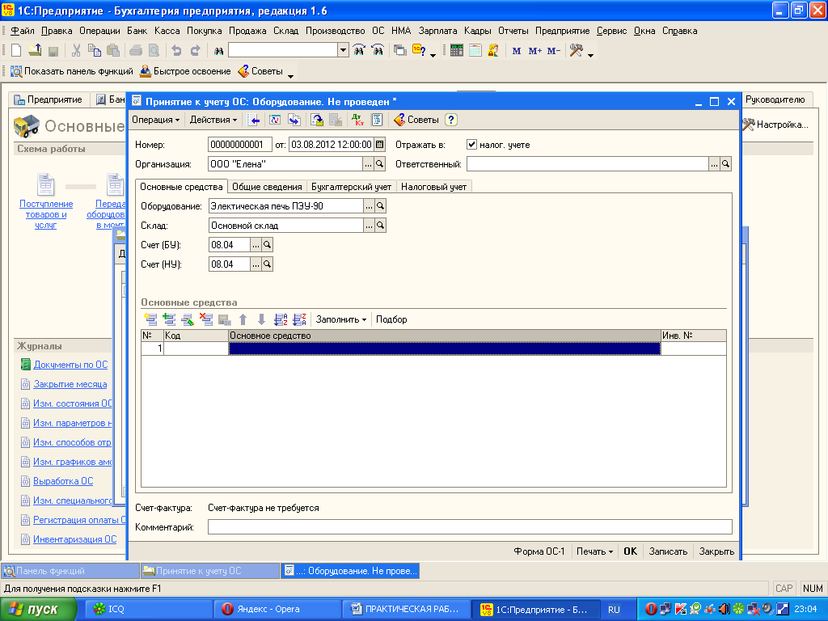Image resolution: width=828 pixels, height=621 pixels.
Task: Click the Sort descending Z-A icon
Action: pos(299,319)
